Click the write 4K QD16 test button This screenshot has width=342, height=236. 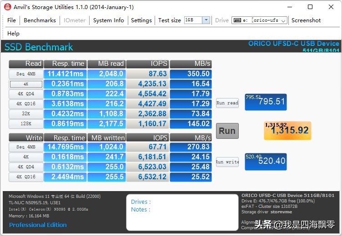pos(26,177)
